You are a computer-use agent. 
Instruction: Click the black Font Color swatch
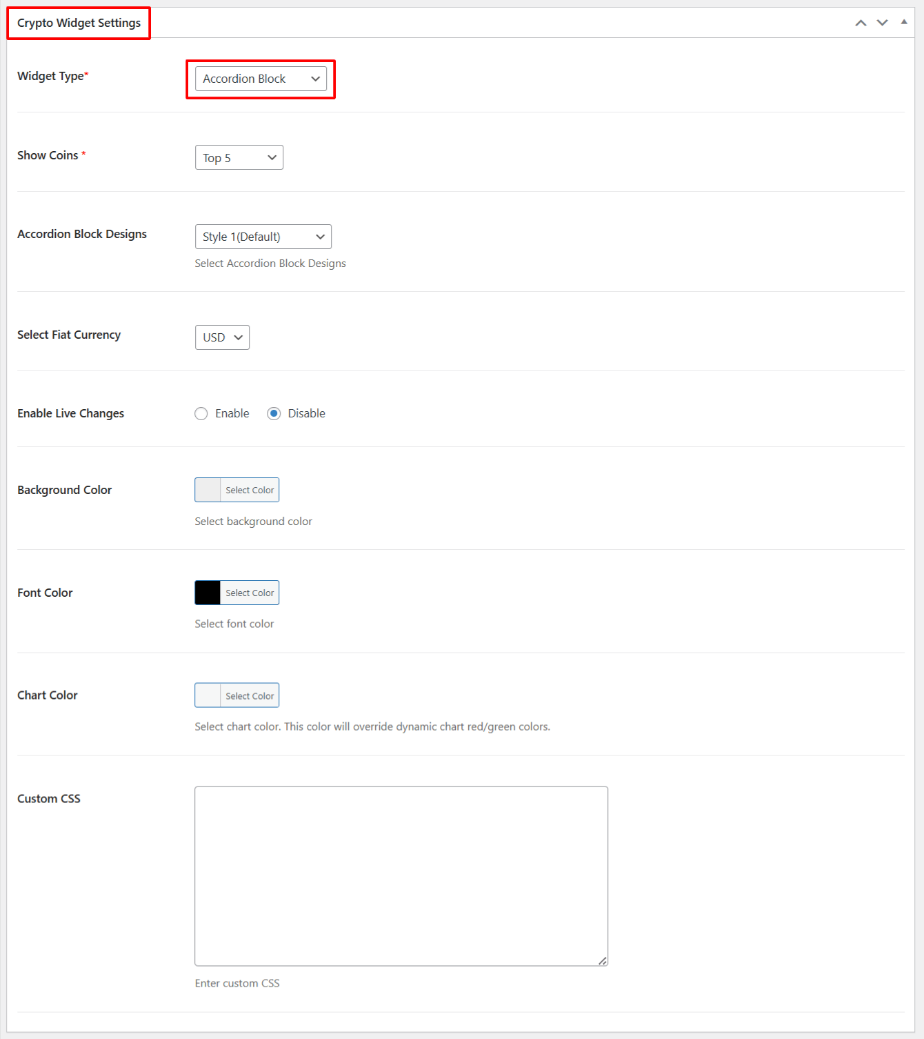click(207, 592)
